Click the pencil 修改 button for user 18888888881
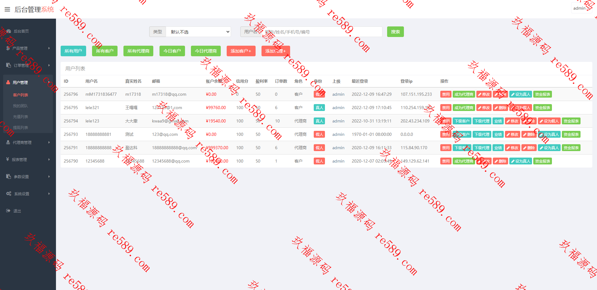The height and width of the screenshot is (290, 597). tap(512, 135)
